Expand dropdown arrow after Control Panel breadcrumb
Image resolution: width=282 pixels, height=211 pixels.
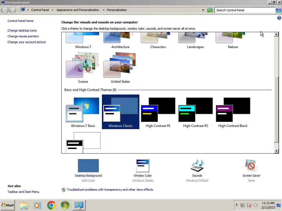point(52,10)
